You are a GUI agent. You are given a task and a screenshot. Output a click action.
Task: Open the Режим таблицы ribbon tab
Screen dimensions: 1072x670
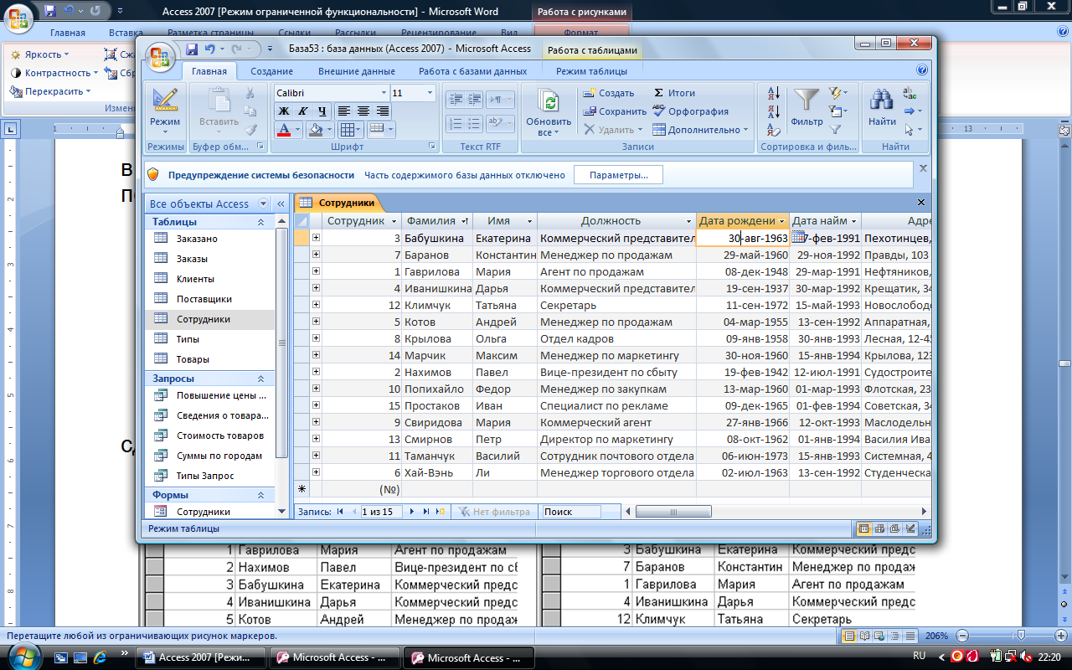591,71
